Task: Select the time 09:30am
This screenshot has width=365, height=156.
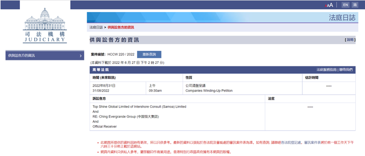Action: 155,90
